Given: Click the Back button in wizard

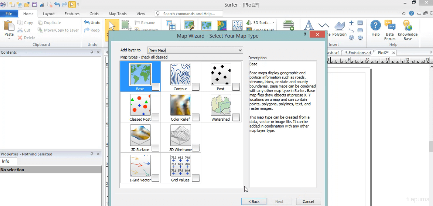Looking at the screenshot, I should [x=254, y=201].
